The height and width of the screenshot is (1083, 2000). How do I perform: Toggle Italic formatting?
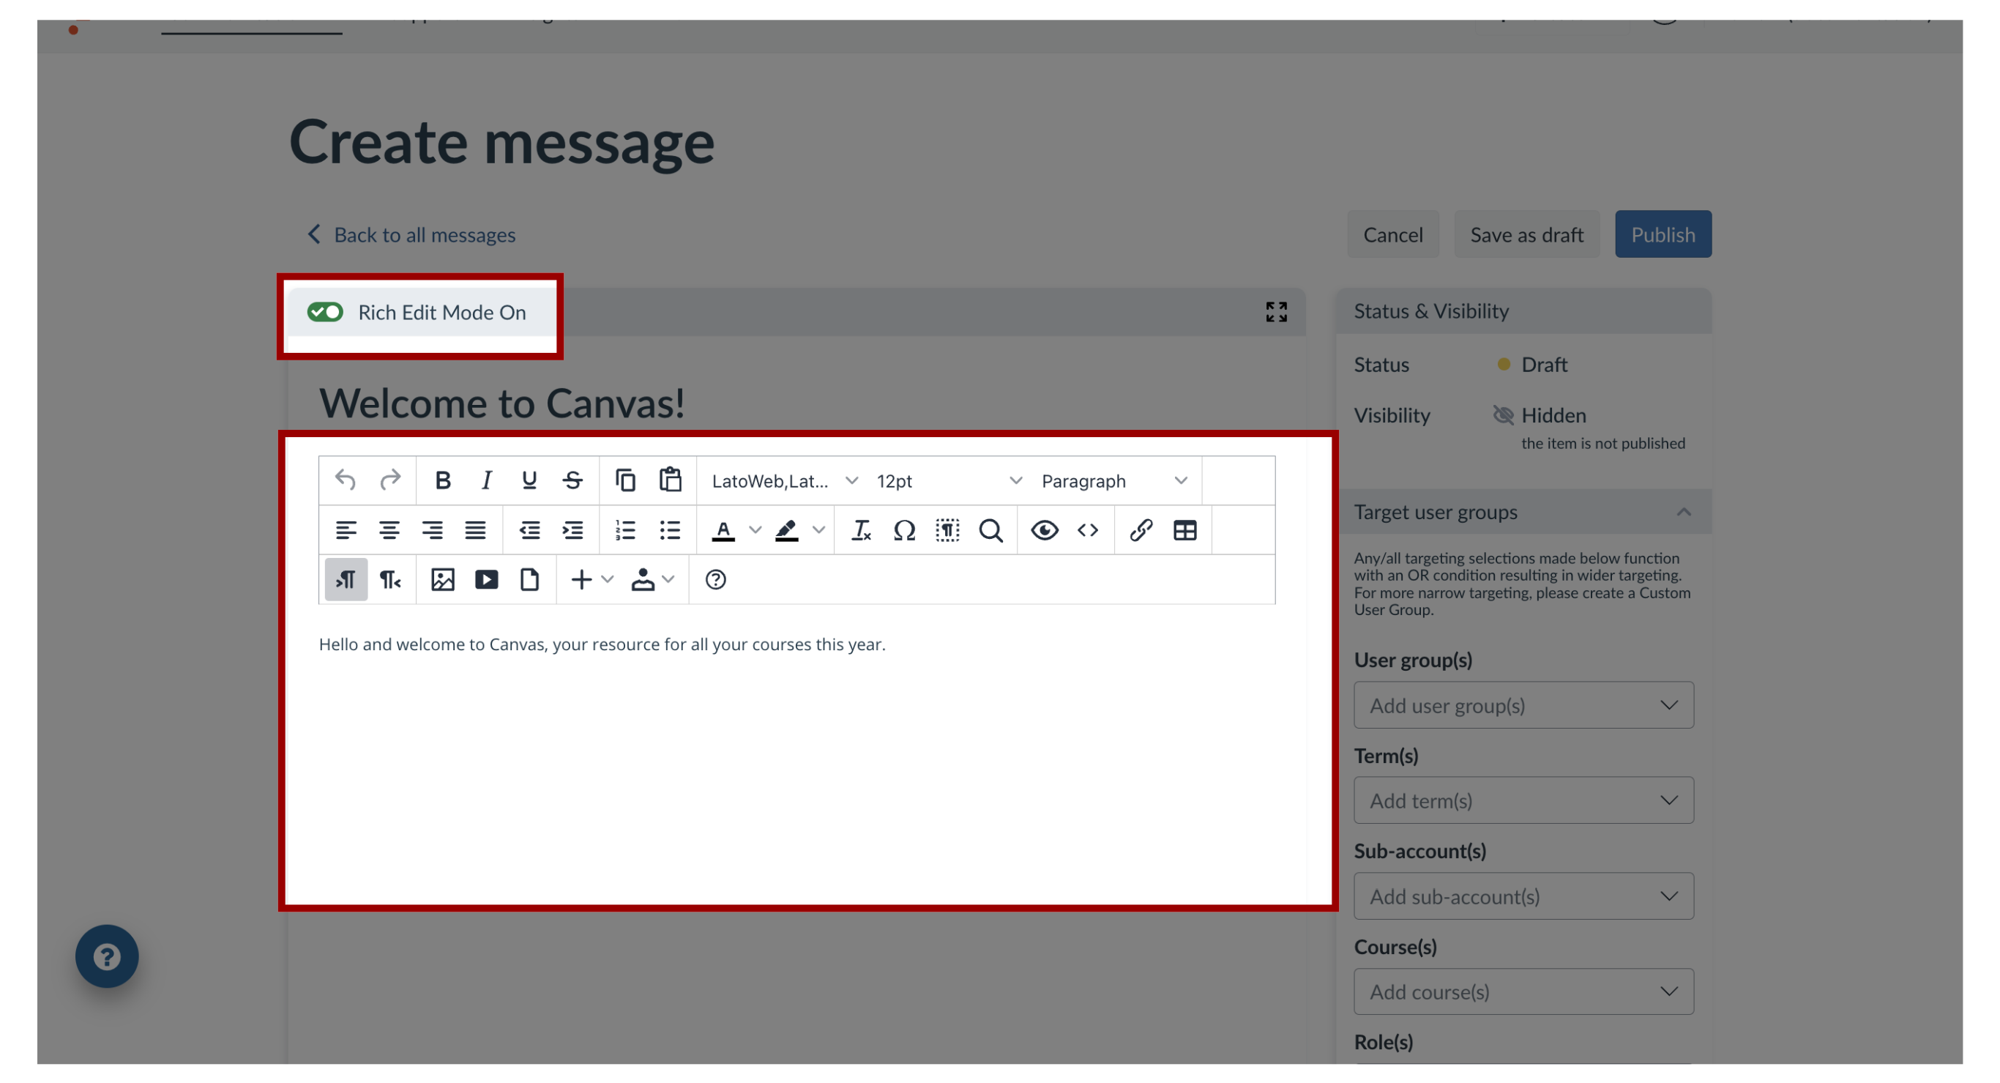(486, 480)
